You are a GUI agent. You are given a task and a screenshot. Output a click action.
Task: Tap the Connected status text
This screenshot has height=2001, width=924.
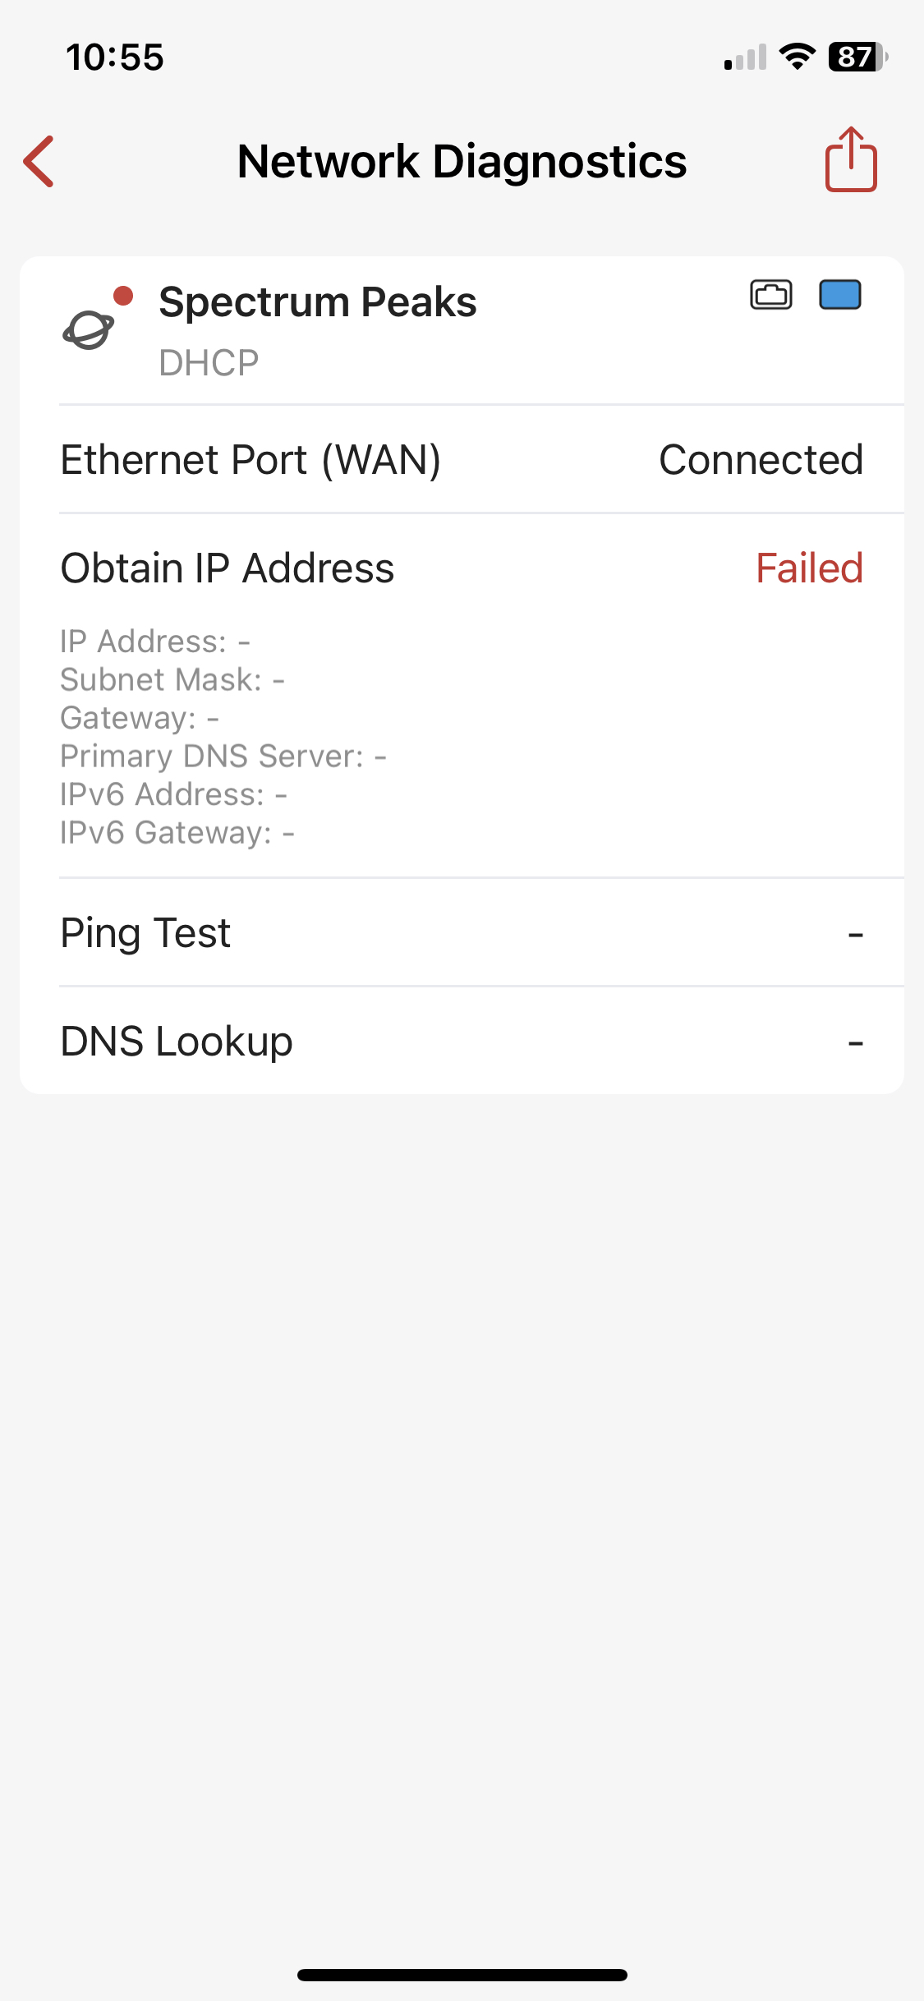(x=761, y=459)
